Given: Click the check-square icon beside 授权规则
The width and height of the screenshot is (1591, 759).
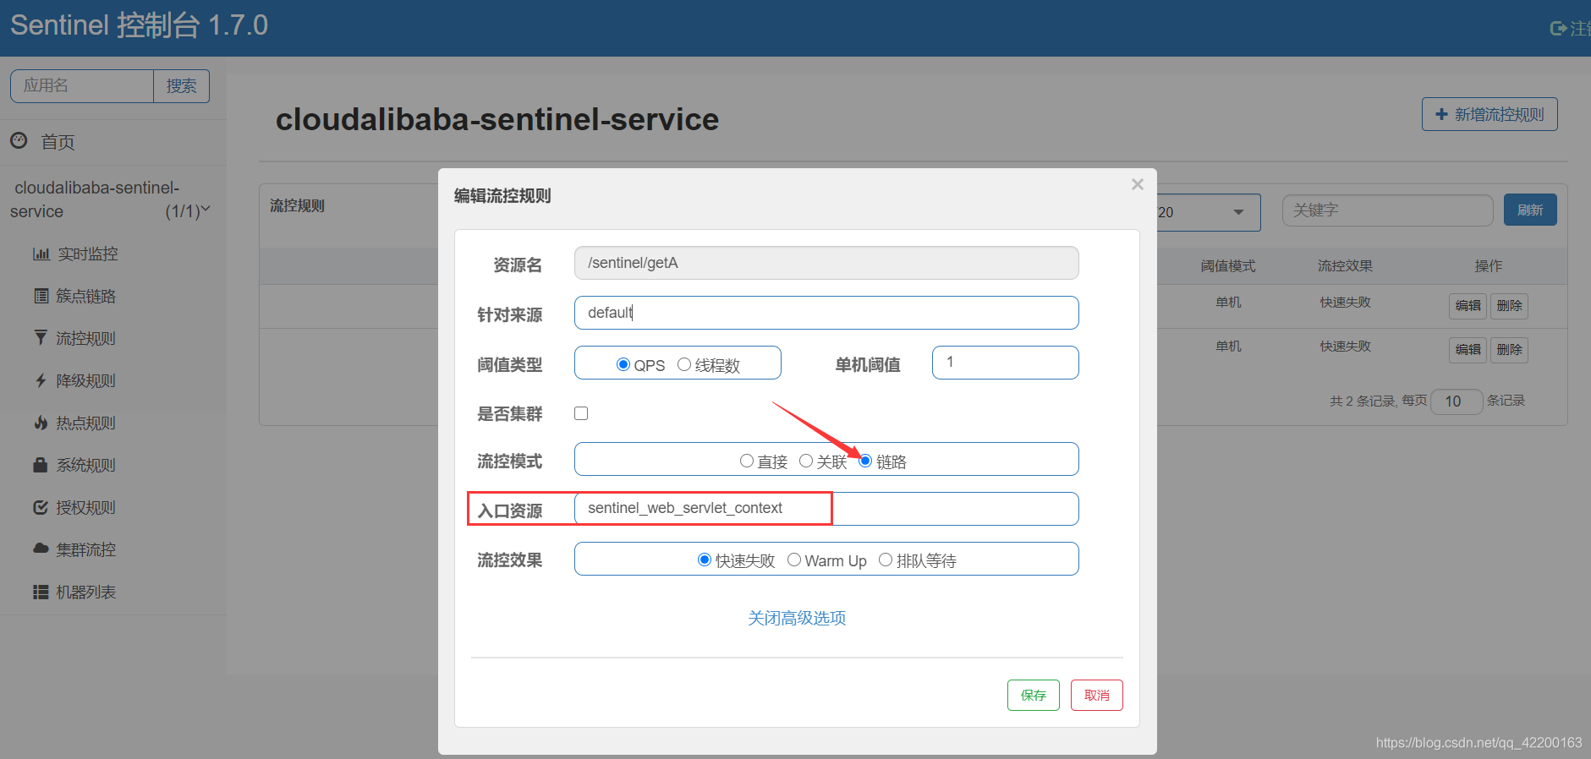Looking at the screenshot, I should (x=41, y=507).
